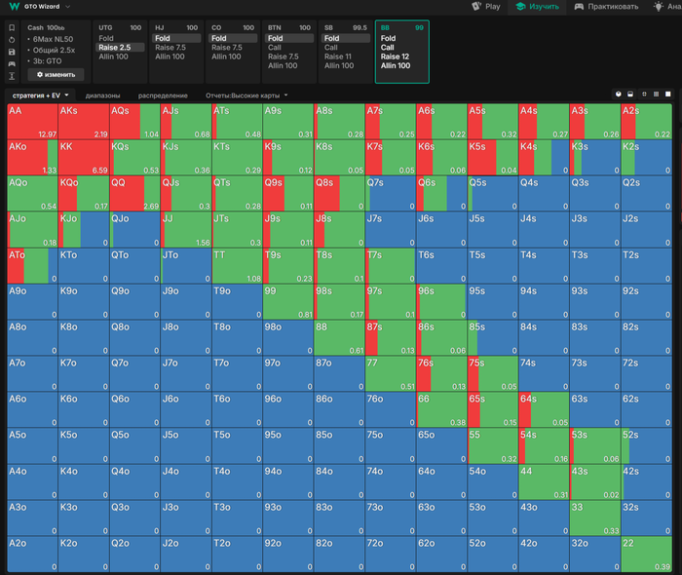Select the dense grid matrix view icon
682x575 pixels.
click(x=656, y=95)
